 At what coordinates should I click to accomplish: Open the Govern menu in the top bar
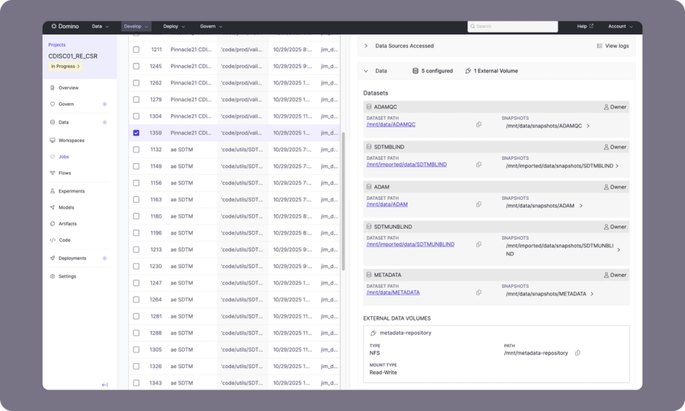pos(212,26)
